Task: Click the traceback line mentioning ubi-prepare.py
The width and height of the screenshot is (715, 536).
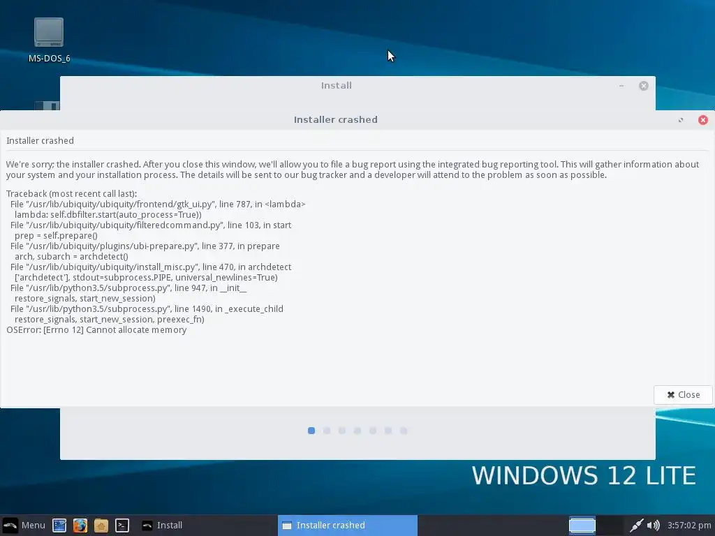Action: (145, 246)
